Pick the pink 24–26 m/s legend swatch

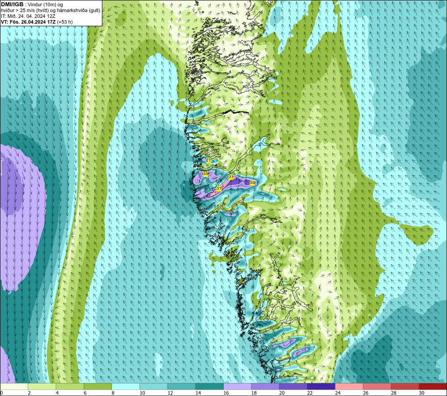click(x=349, y=387)
